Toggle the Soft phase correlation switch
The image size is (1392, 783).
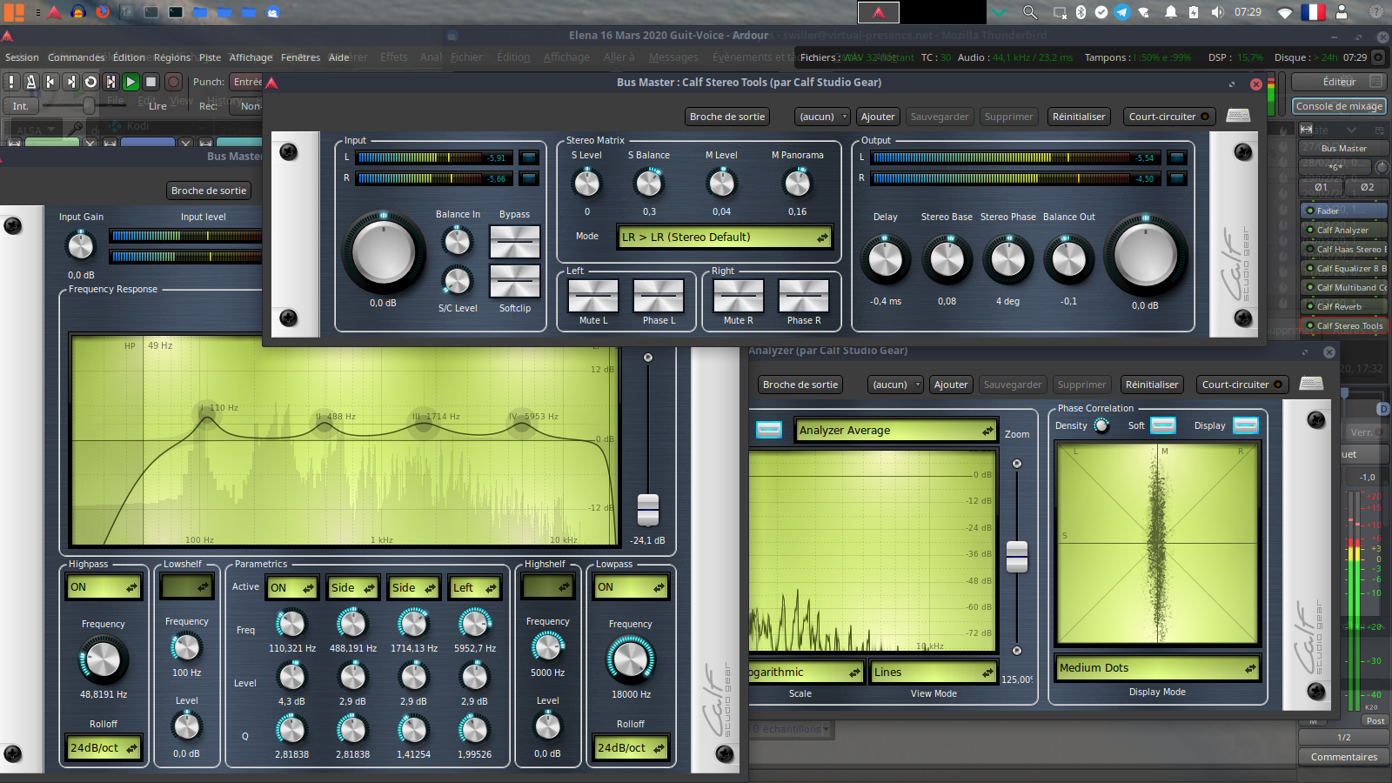(x=1163, y=425)
